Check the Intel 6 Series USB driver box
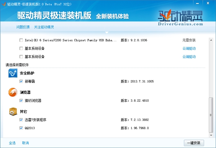 [x=21, y=40]
